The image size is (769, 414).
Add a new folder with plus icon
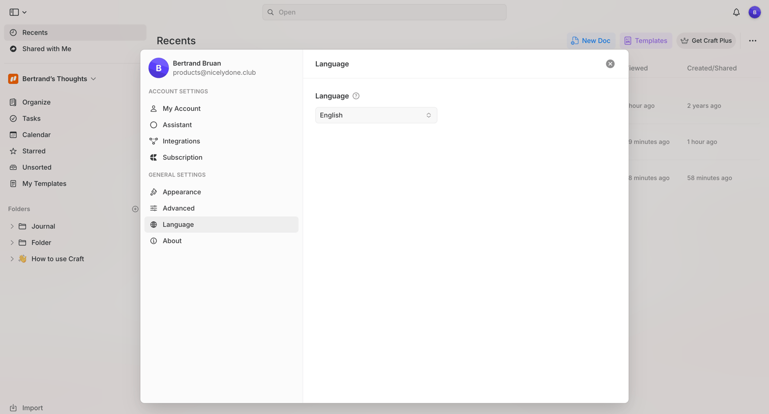(x=135, y=209)
